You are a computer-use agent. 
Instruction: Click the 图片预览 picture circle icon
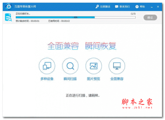[94, 66]
